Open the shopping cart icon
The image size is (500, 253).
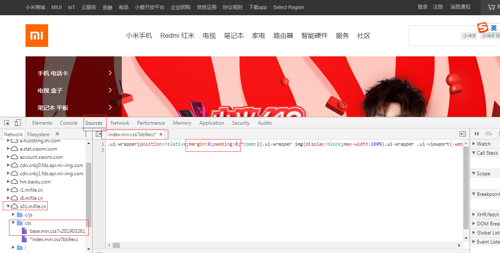tap(491, 7)
